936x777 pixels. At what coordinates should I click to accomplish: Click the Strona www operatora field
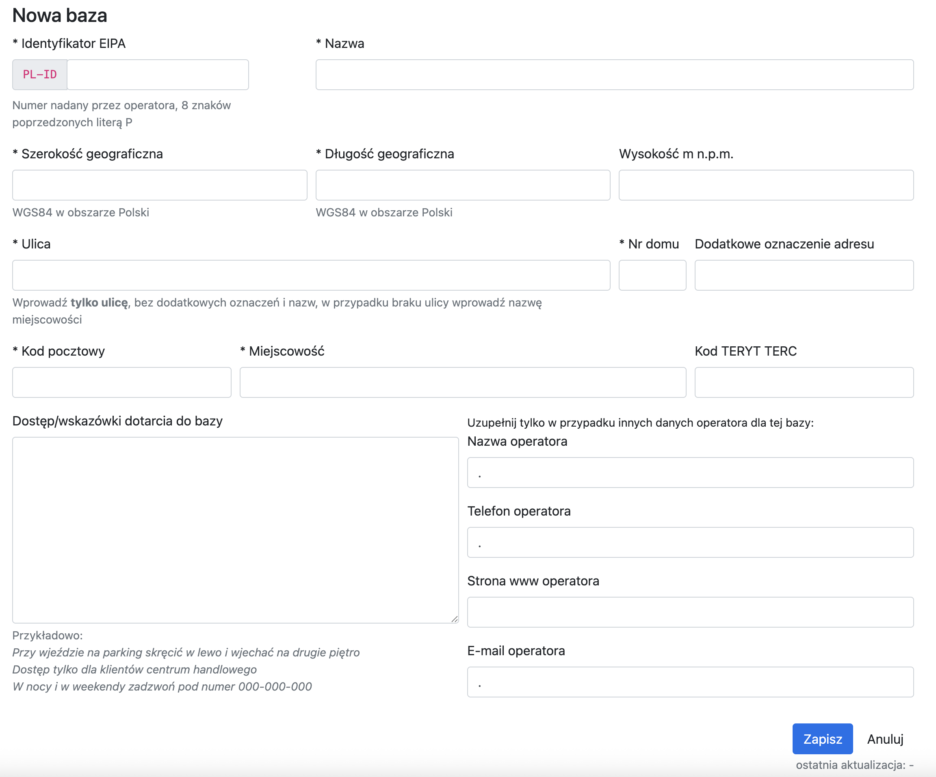click(690, 612)
